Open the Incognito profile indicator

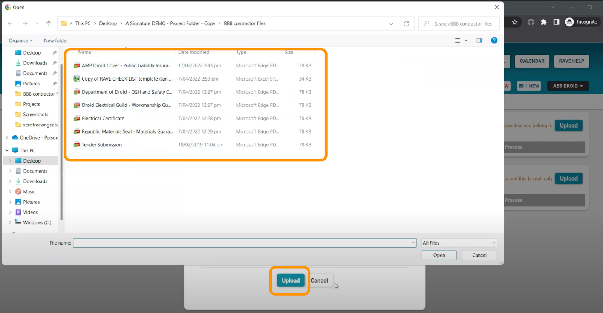tap(582, 22)
